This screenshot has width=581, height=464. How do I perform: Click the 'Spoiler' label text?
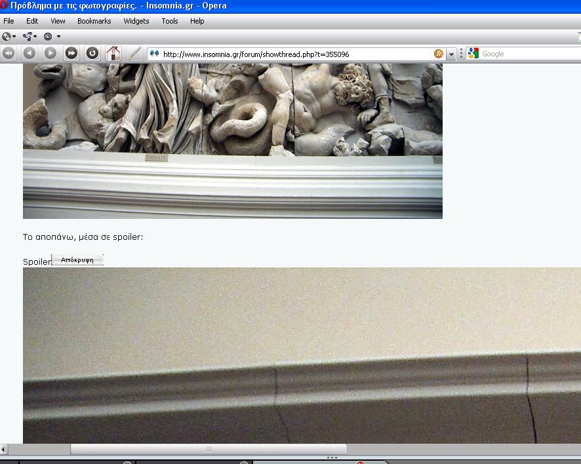tap(37, 261)
